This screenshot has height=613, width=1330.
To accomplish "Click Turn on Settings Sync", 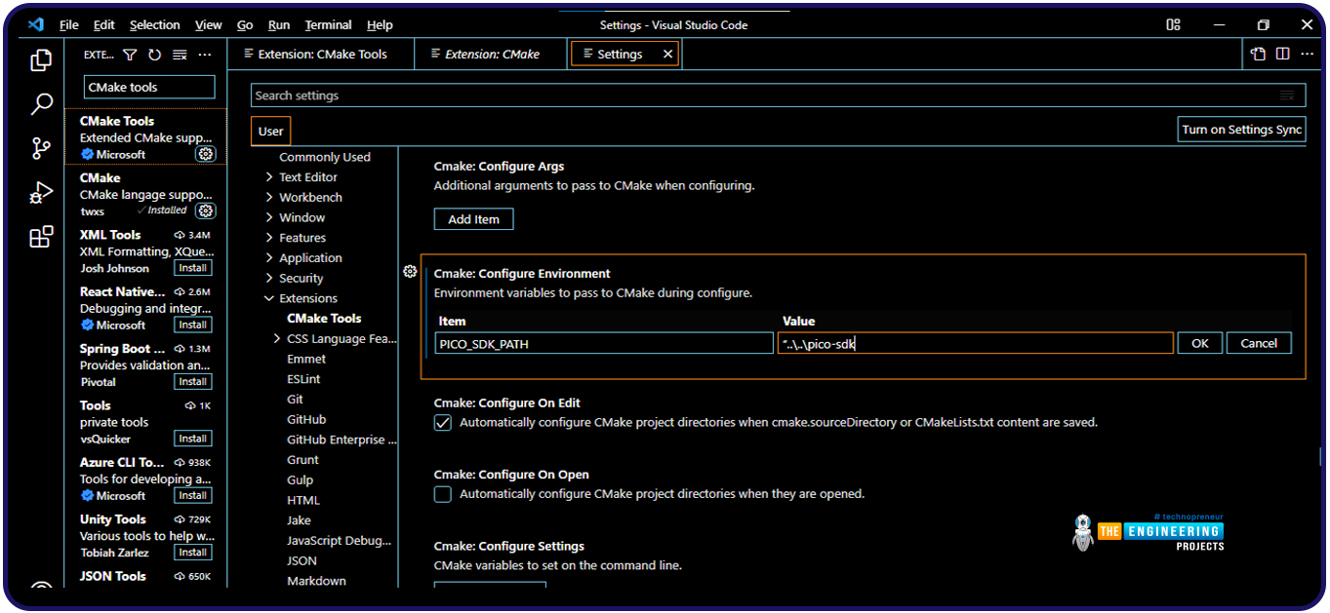I will click(x=1241, y=130).
